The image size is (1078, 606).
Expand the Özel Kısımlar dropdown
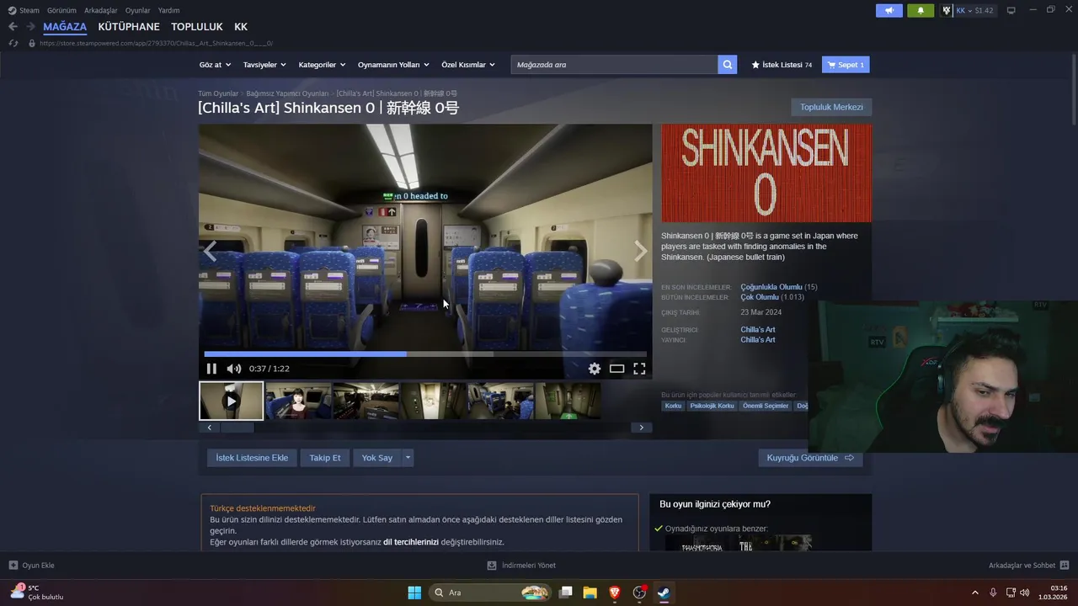tap(468, 65)
